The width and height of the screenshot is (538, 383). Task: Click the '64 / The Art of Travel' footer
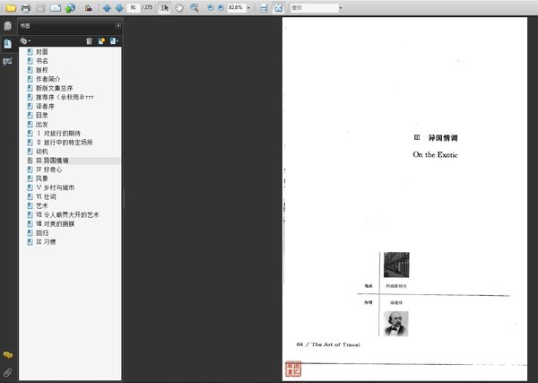pyautogui.click(x=328, y=344)
